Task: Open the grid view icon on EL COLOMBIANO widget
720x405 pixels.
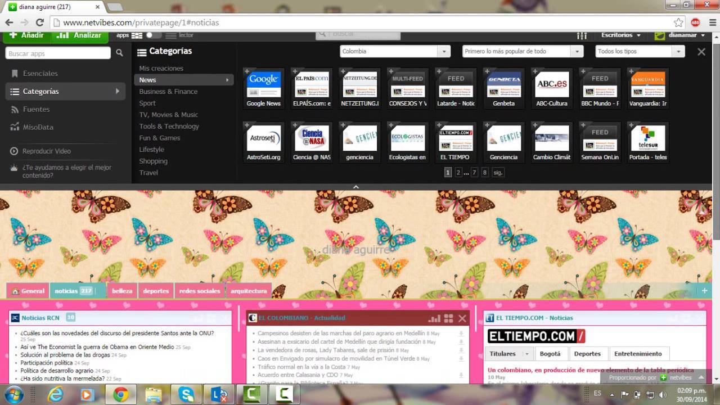Action: tap(448, 318)
